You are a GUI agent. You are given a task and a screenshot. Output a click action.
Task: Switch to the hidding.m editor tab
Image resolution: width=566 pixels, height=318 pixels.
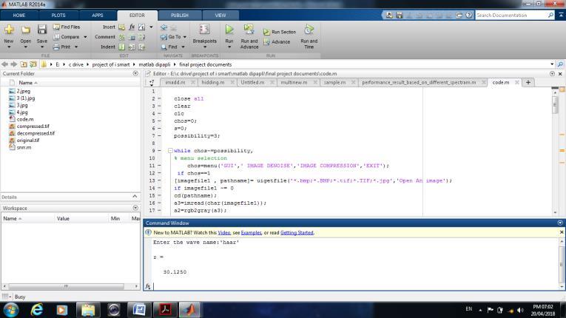[x=213, y=83]
